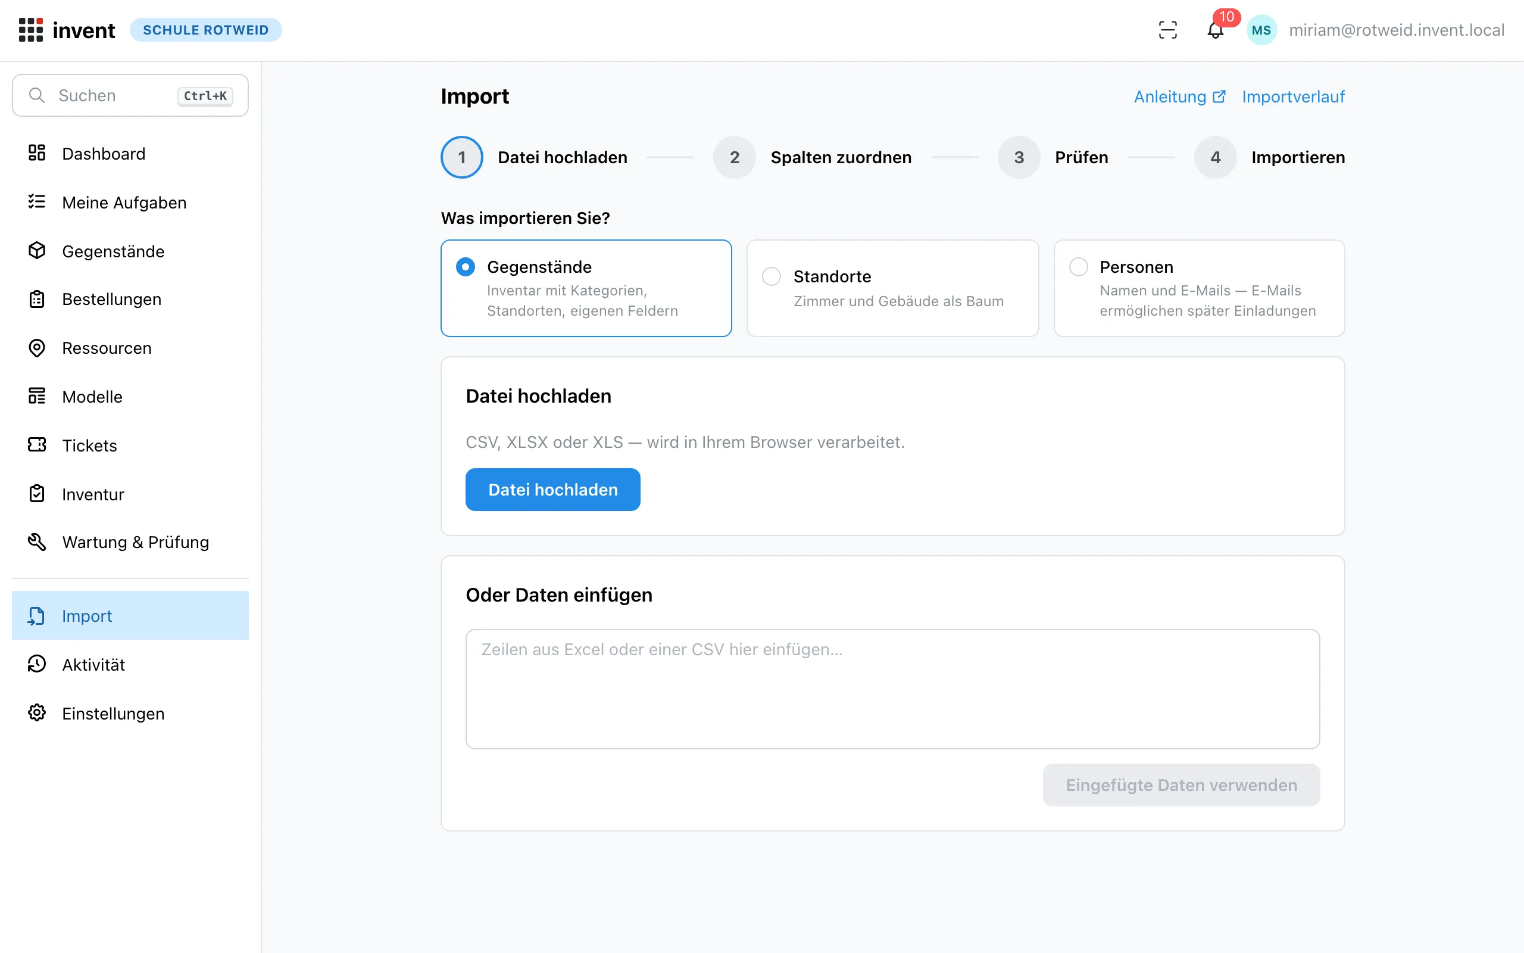Click the Suchen search field

tap(130, 95)
